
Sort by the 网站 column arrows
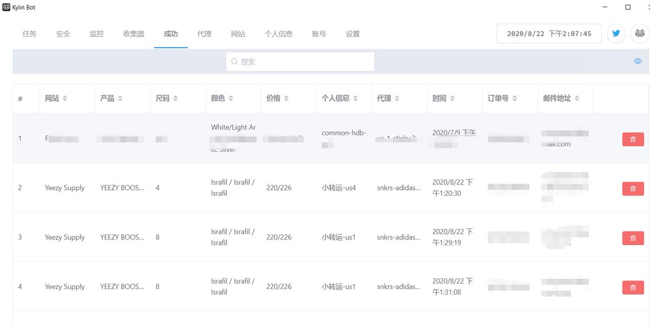pyautogui.click(x=65, y=99)
